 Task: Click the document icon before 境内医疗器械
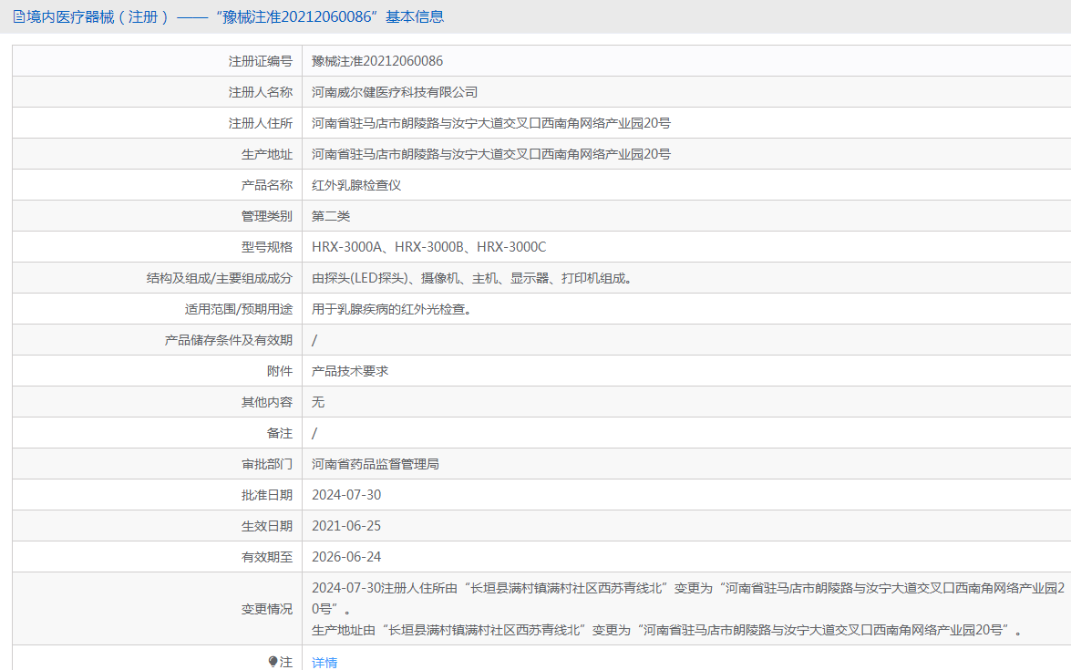[x=19, y=17]
